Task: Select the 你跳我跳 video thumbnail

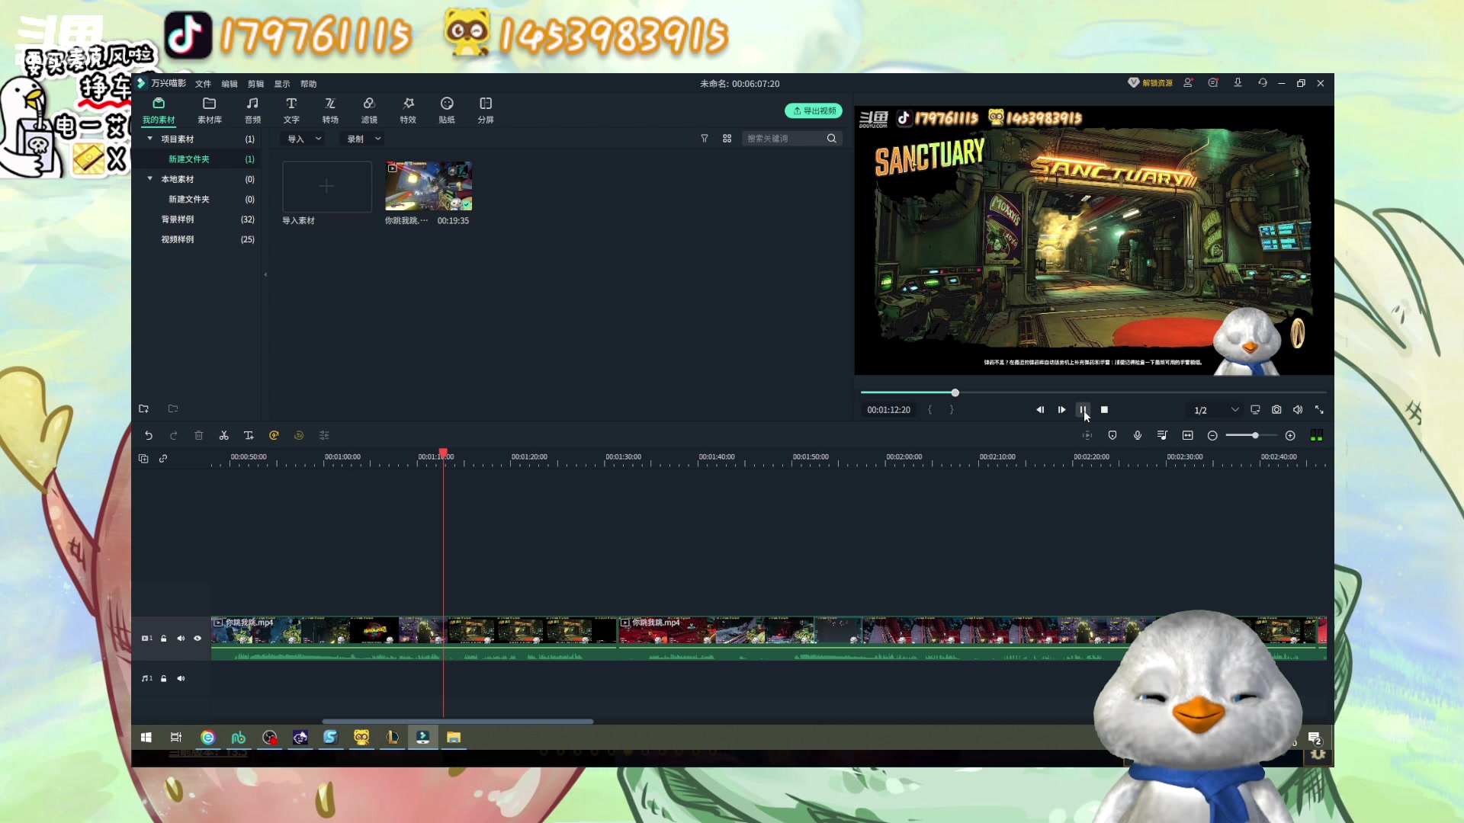Action: (x=428, y=186)
